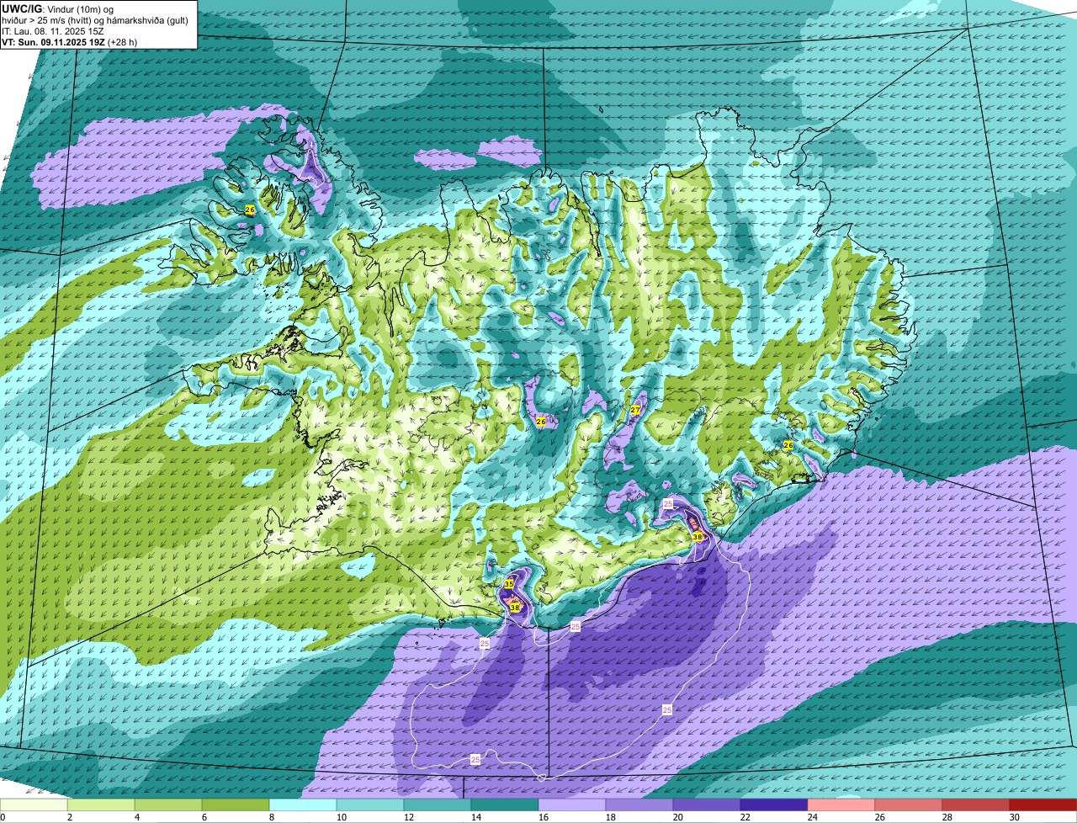Click the yellow "27" max gust marker
The width and height of the screenshot is (1077, 823).
(x=635, y=410)
